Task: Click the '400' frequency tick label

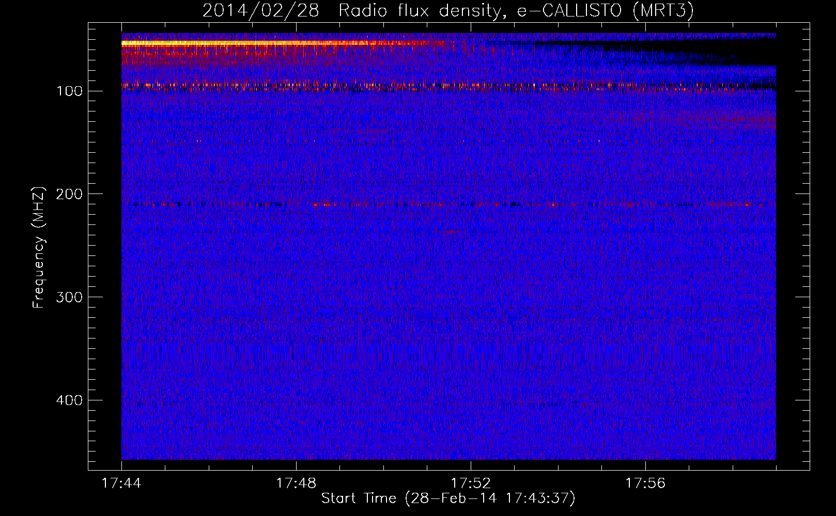Action: point(70,400)
